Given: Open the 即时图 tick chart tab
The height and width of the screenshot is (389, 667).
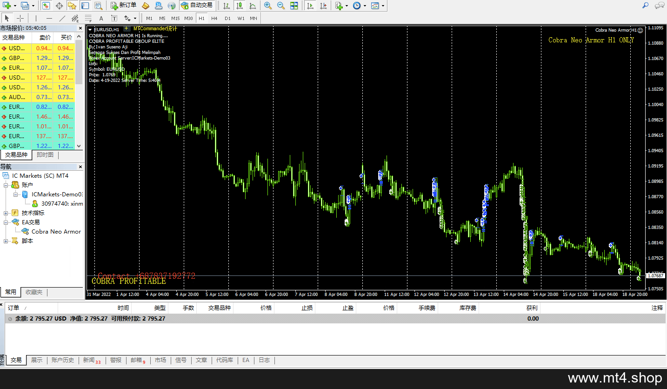Looking at the screenshot, I should [45, 155].
